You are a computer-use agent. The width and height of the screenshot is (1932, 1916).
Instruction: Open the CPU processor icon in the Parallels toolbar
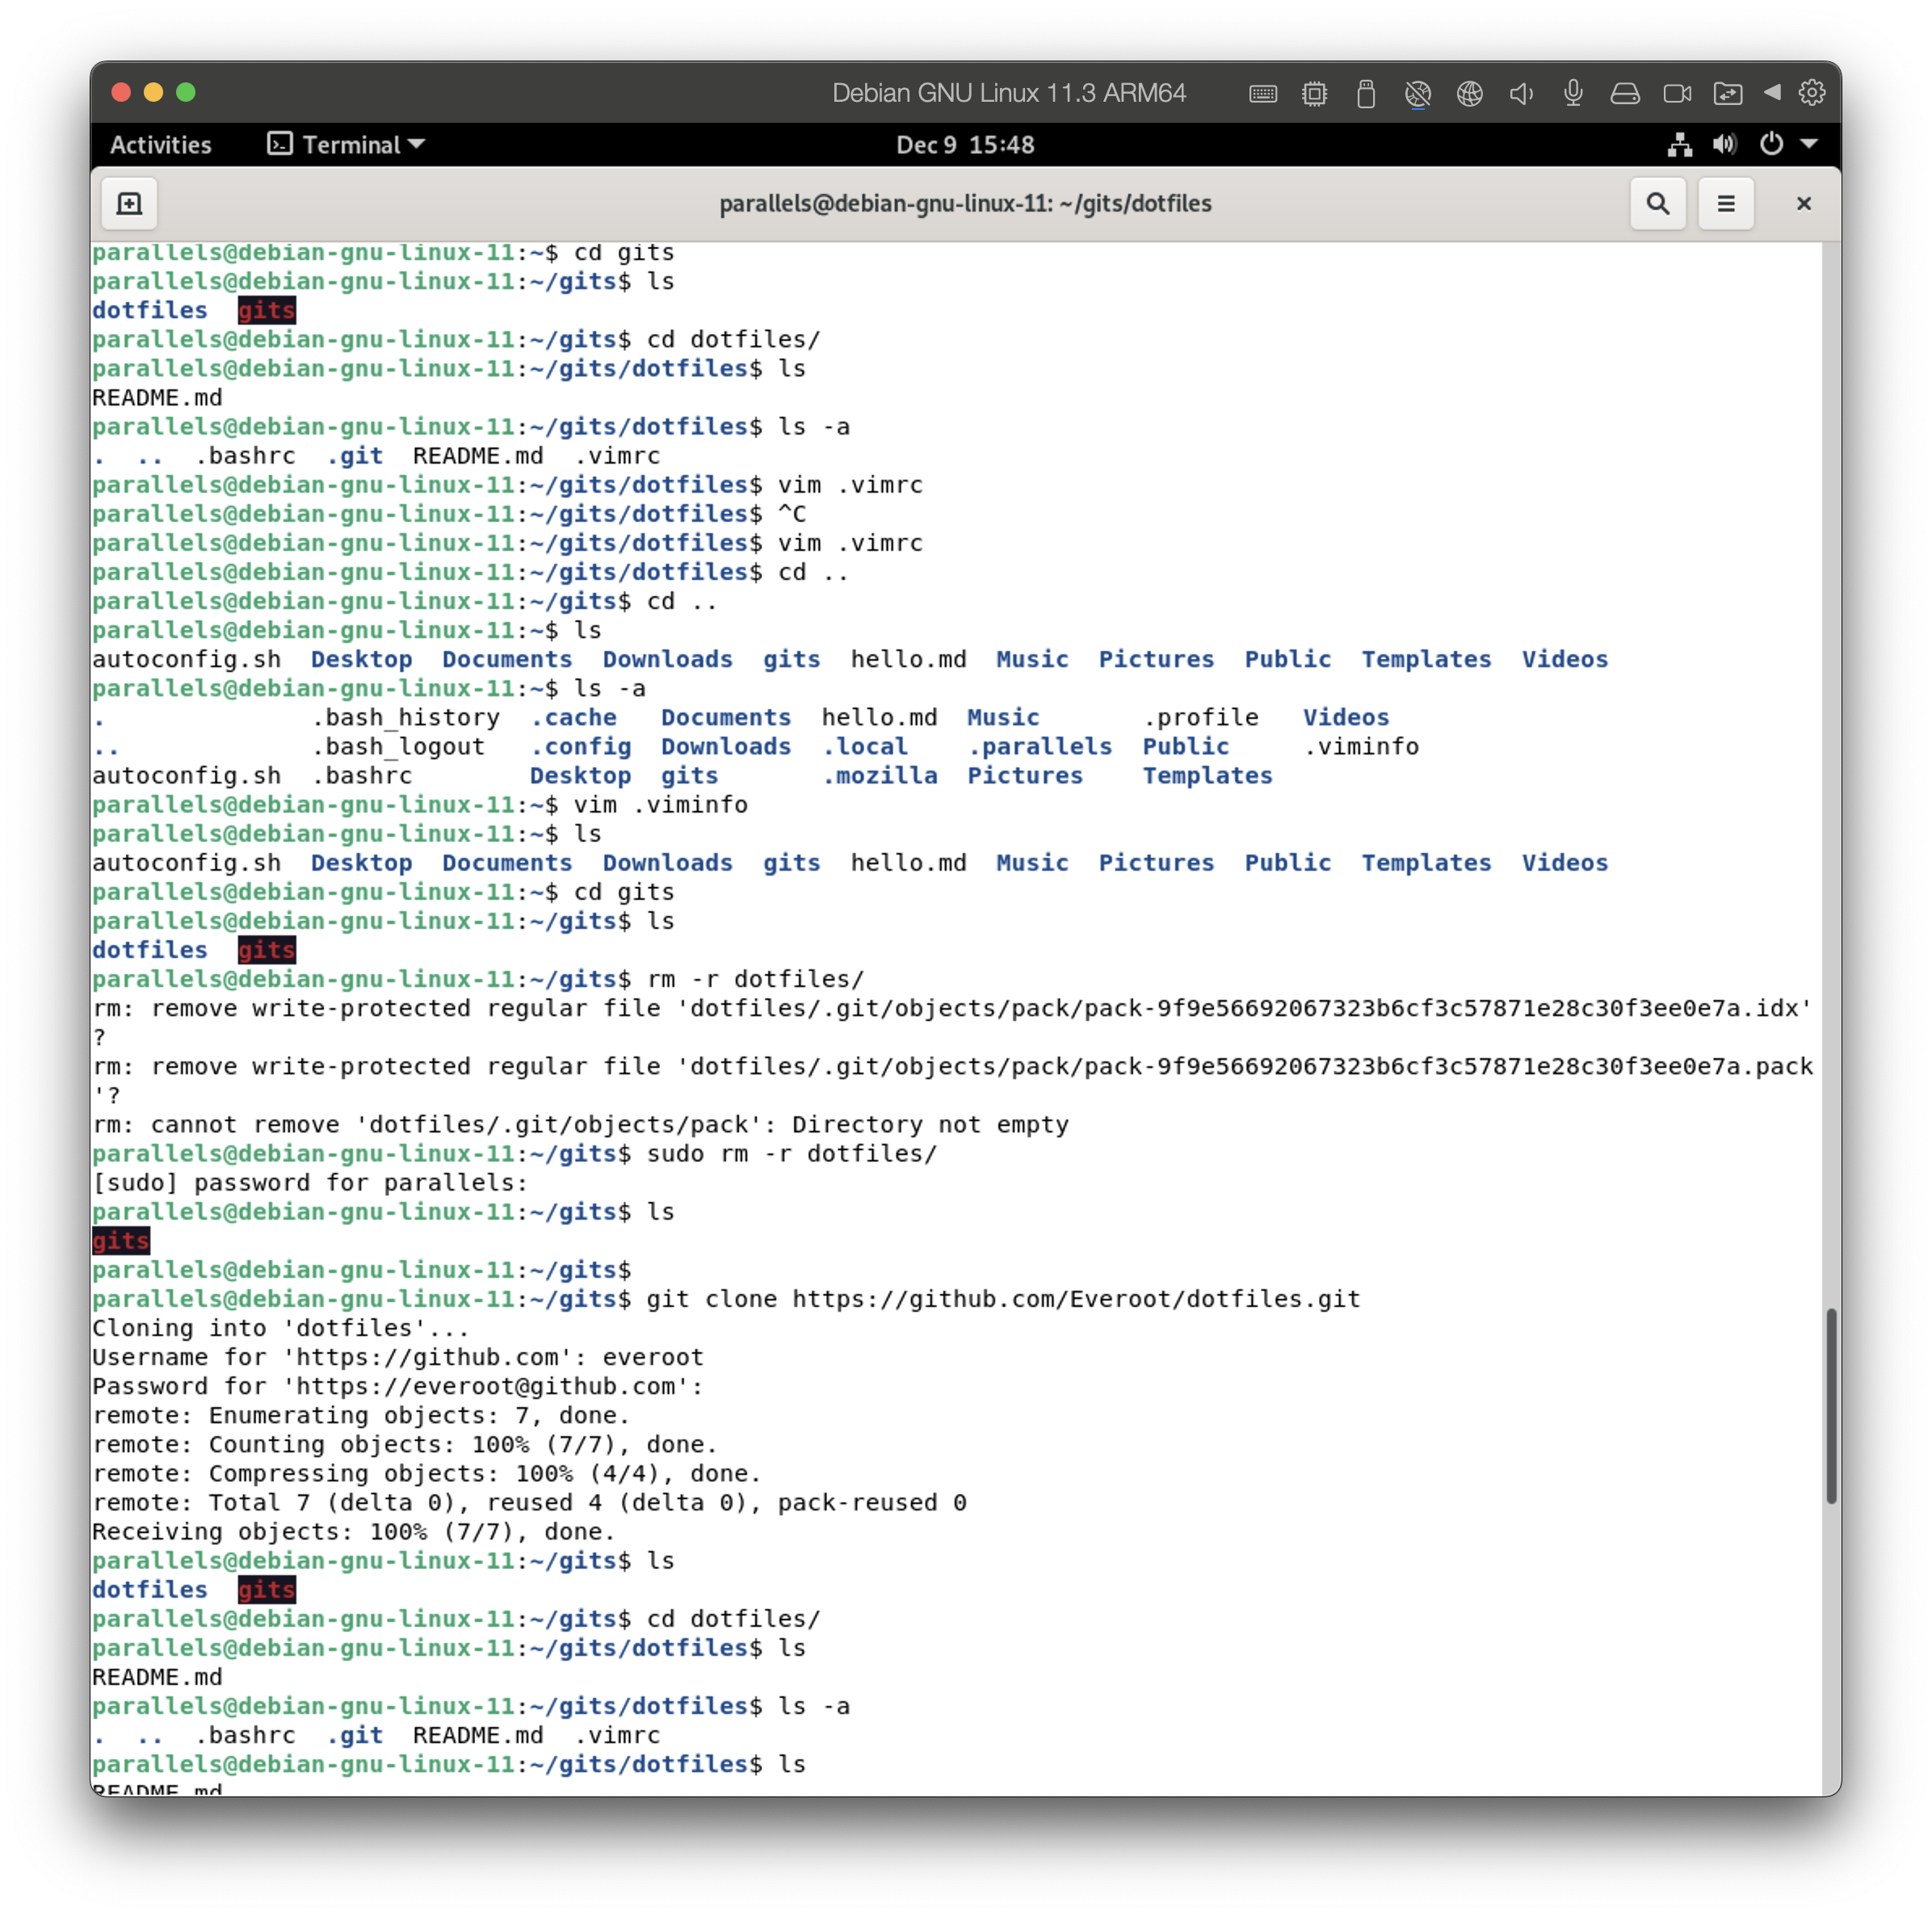click(1315, 93)
